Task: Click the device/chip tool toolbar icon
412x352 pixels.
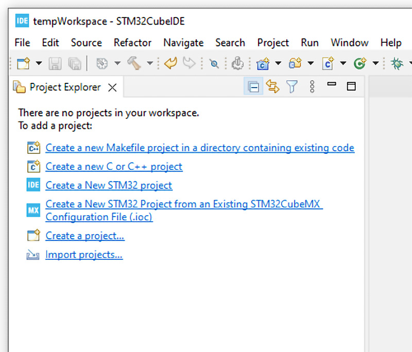Action: (237, 63)
